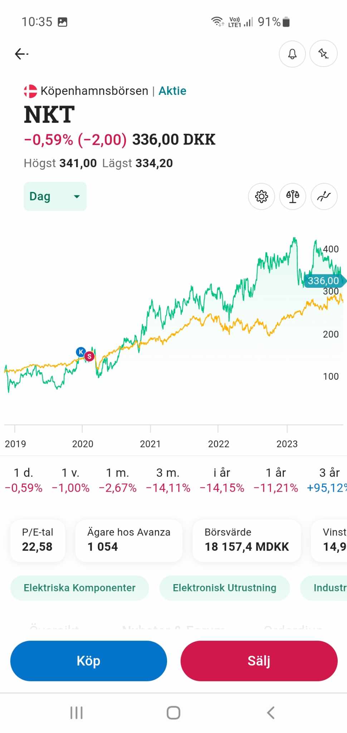Open compare scales icon
The height and width of the screenshot is (733, 347).
pos(293,196)
